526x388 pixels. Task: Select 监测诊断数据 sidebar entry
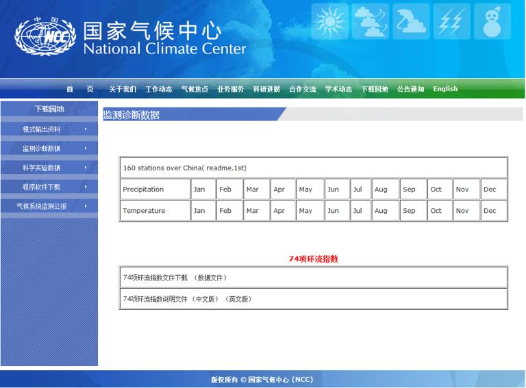pos(42,148)
